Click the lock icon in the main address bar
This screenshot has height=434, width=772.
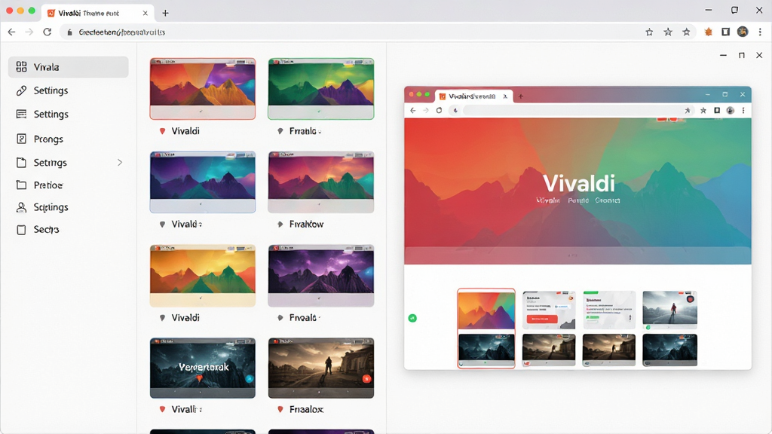point(69,32)
